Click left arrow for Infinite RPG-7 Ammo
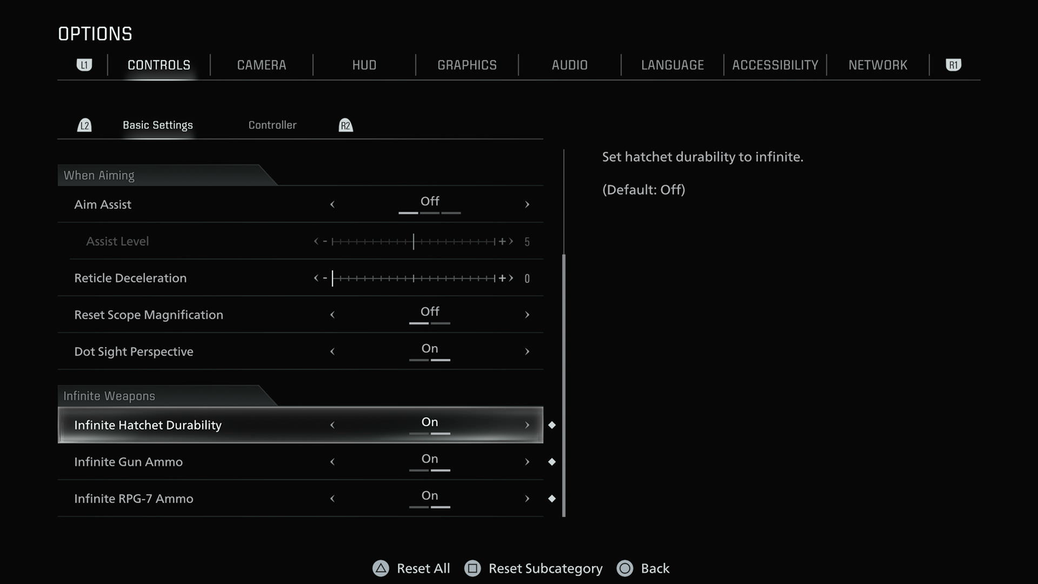Image resolution: width=1038 pixels, height=584 pixels. [332, 499]
